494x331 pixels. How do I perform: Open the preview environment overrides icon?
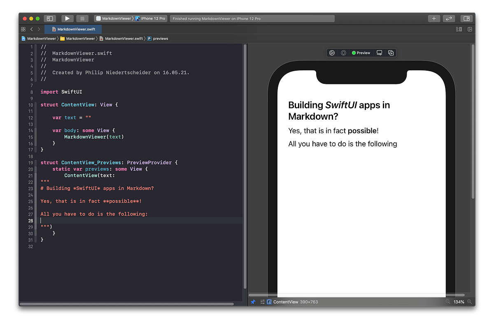pyautogui.click(x=343, y=53)
